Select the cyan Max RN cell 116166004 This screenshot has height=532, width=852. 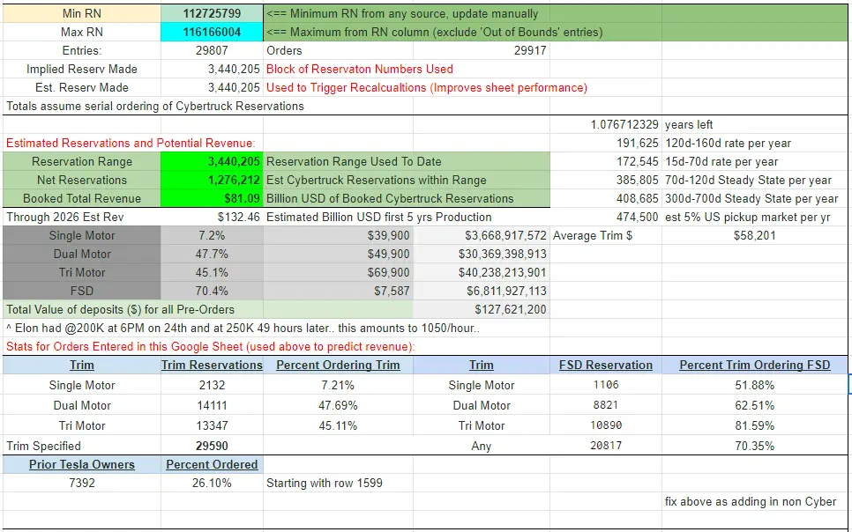pyautogui.click(x=212, y=33)
